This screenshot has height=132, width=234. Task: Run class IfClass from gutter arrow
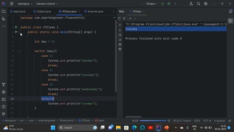tap(16, 27)
